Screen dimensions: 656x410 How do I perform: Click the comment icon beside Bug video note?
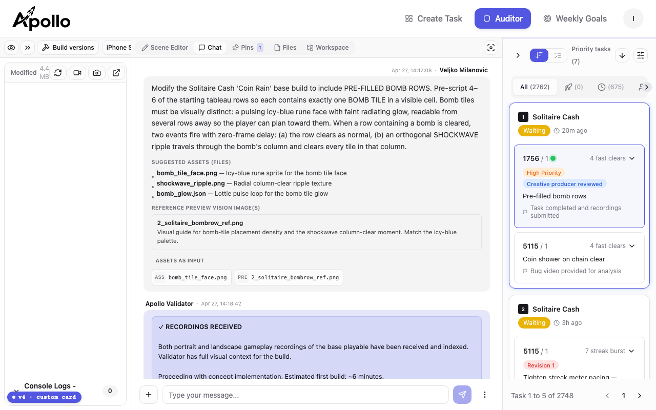click(x=525, y=271)
